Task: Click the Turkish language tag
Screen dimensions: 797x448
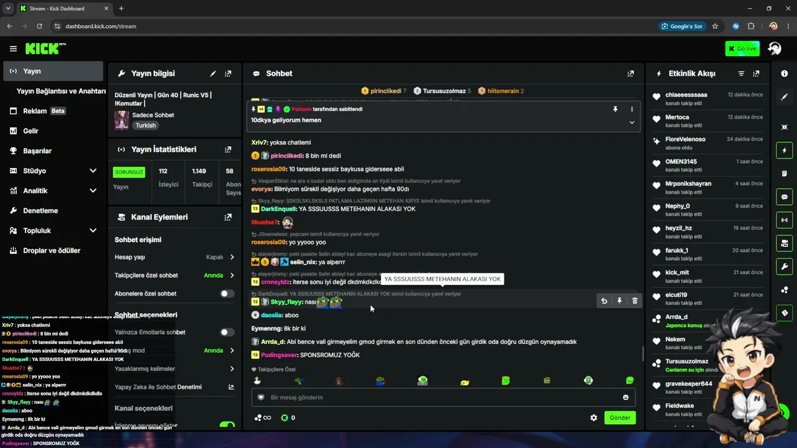Action: coord(146,125)
